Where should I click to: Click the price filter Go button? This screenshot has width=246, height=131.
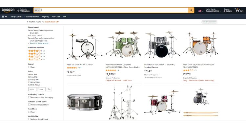[49, 89]
